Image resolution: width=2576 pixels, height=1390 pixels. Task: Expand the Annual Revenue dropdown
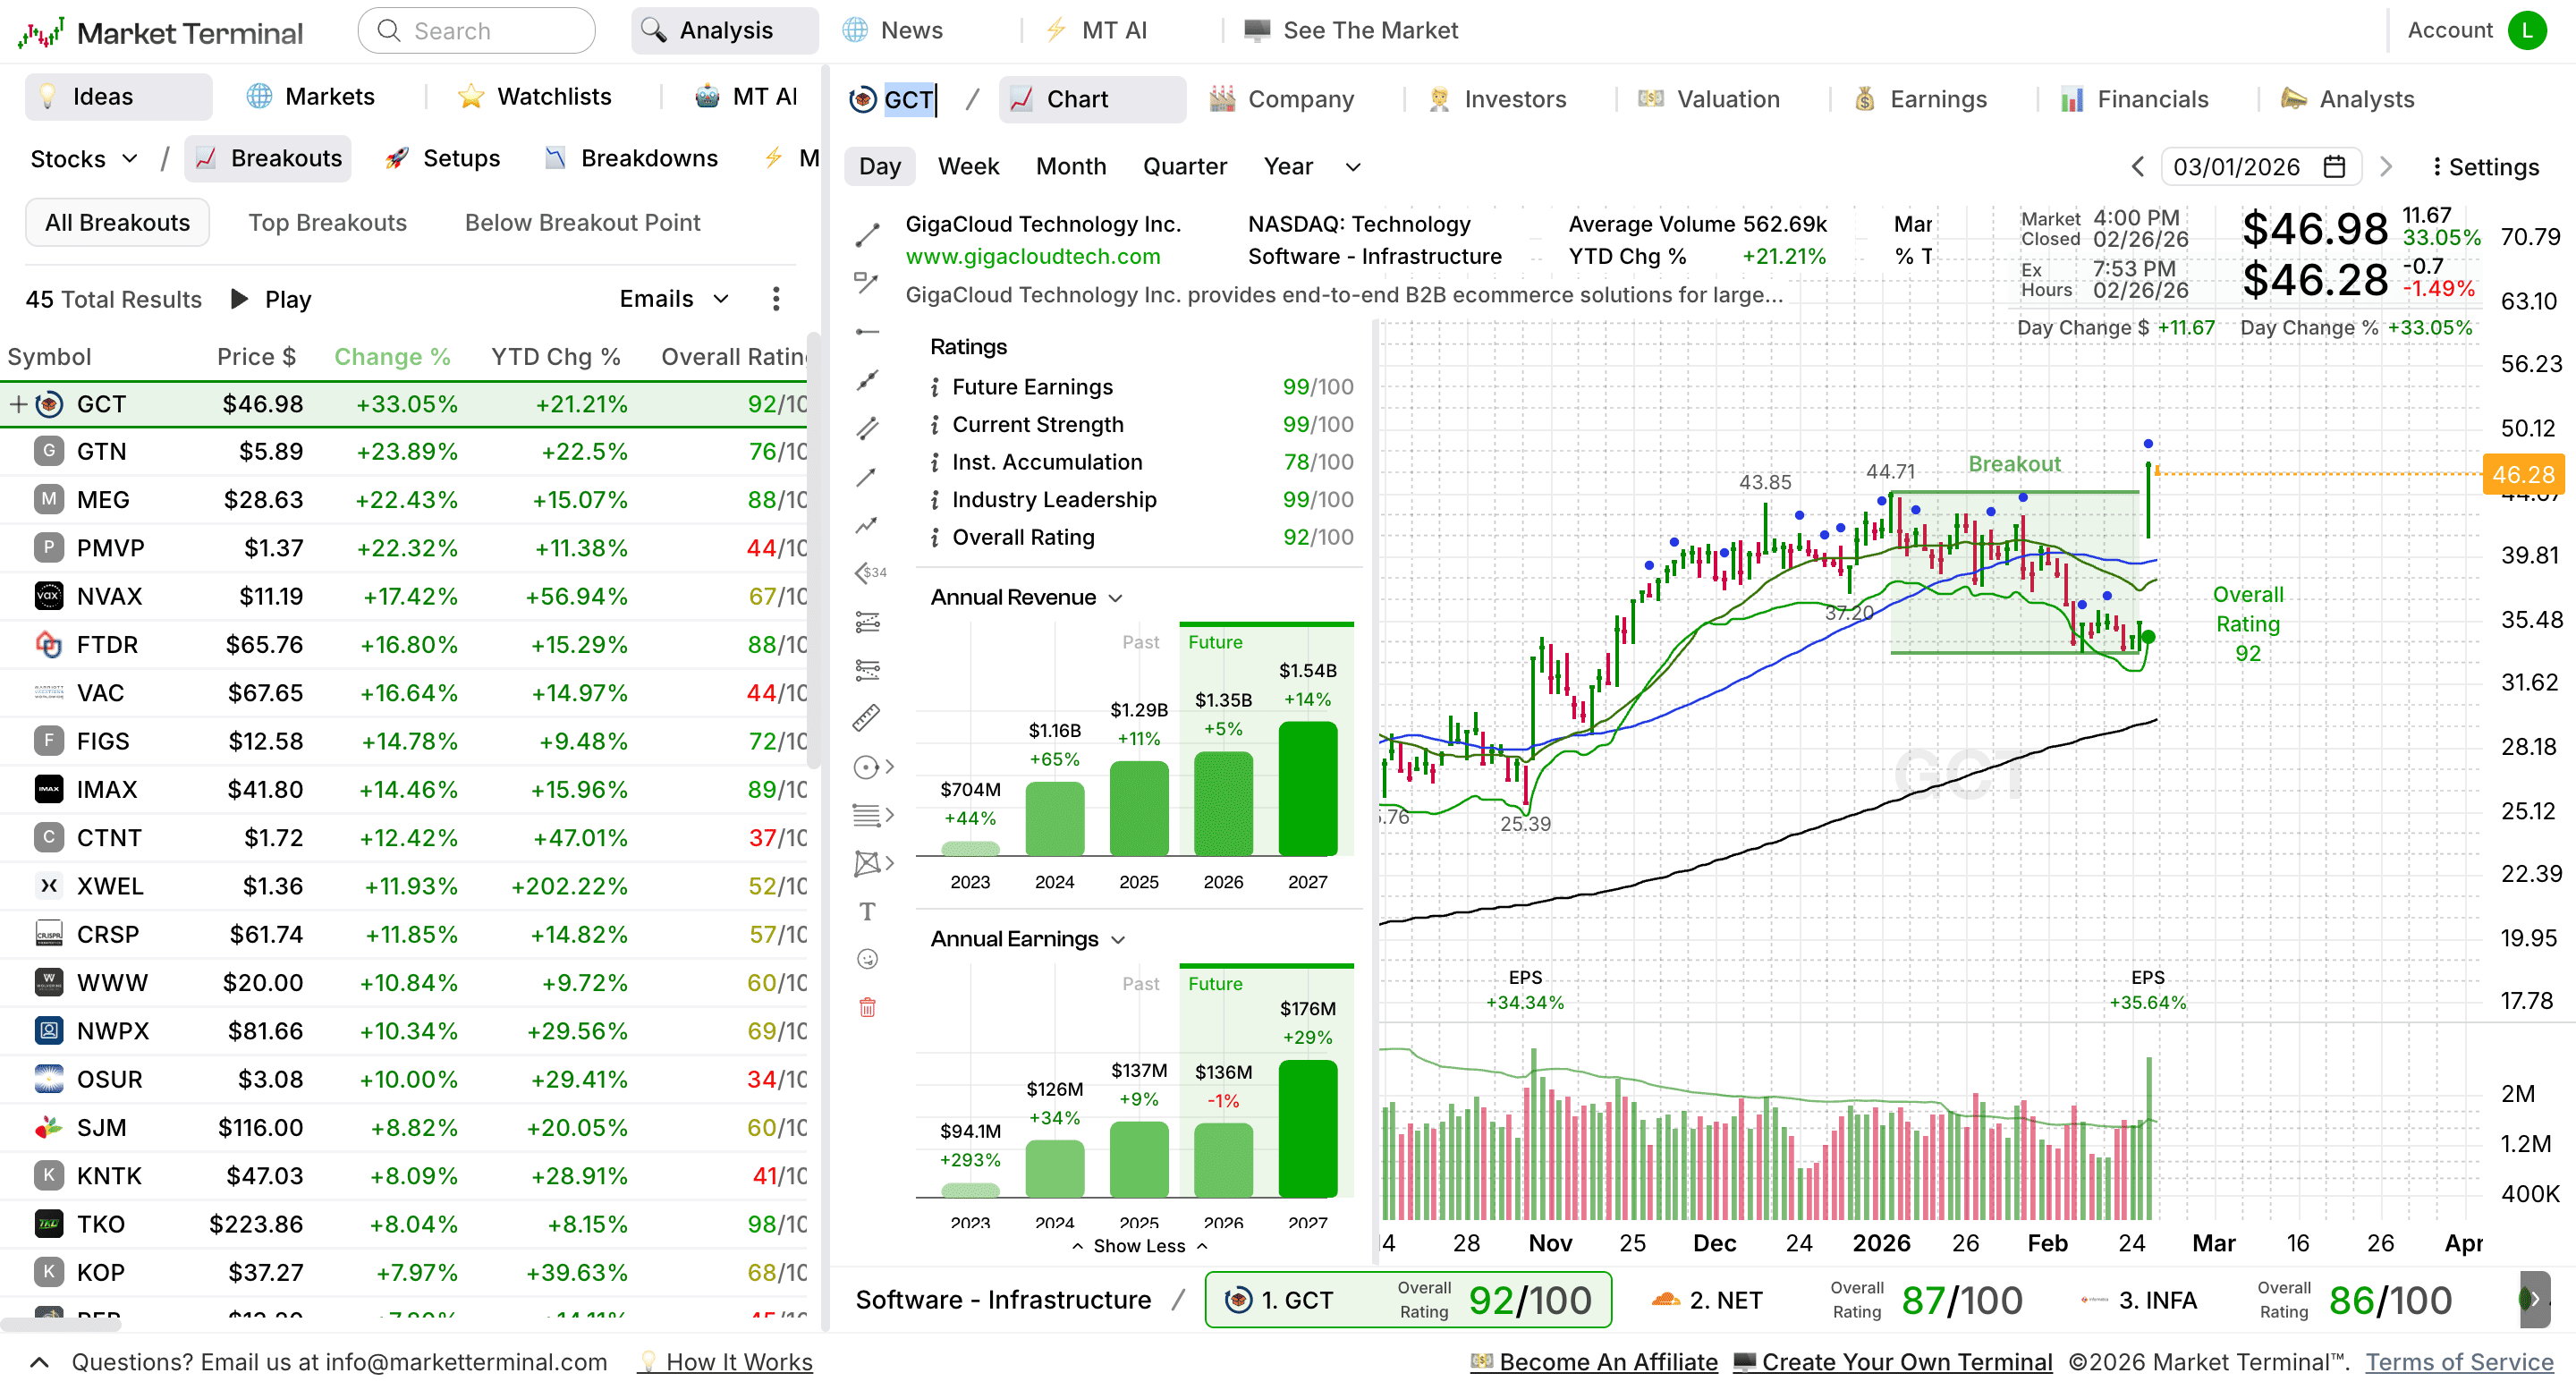1027,597
